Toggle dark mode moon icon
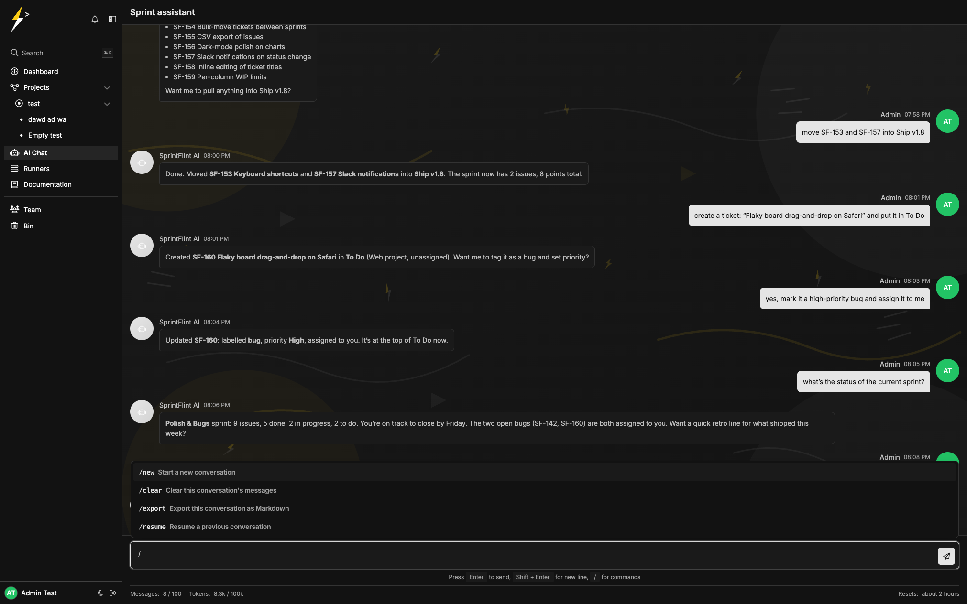 pyautogui.click(x=100, y=593)
